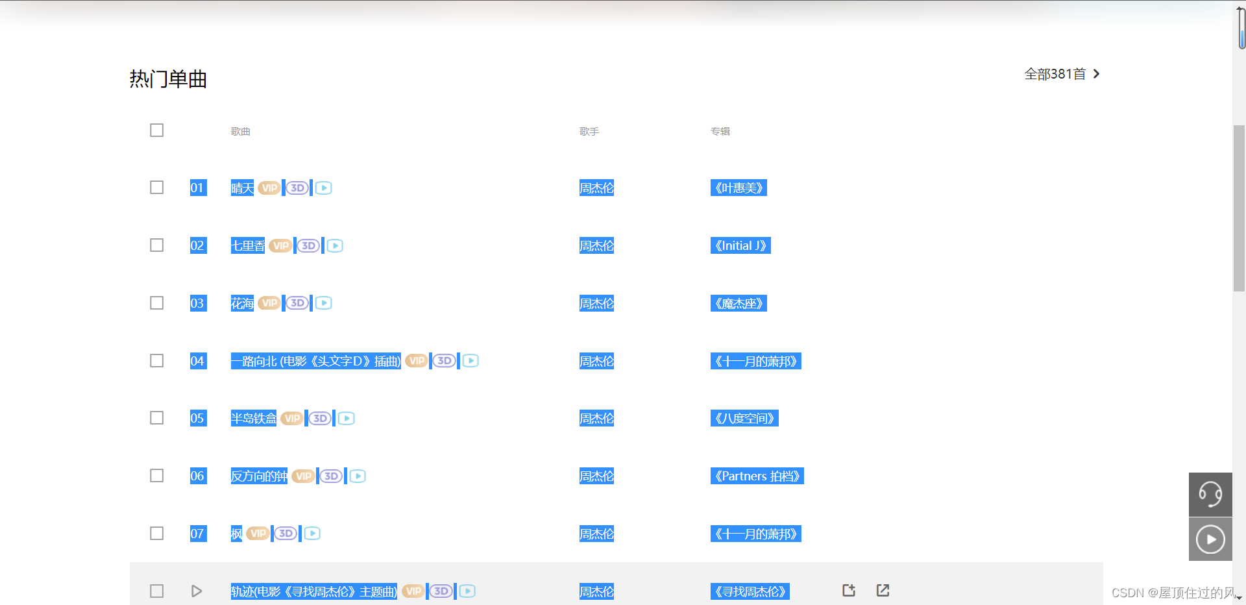Open album 《八度空间》

click(x=744, y=419)
